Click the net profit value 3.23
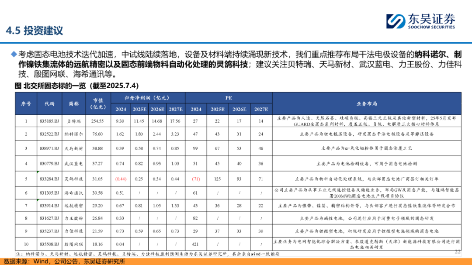The height and width of the screenshot is (265, 472). click(175, 134)
